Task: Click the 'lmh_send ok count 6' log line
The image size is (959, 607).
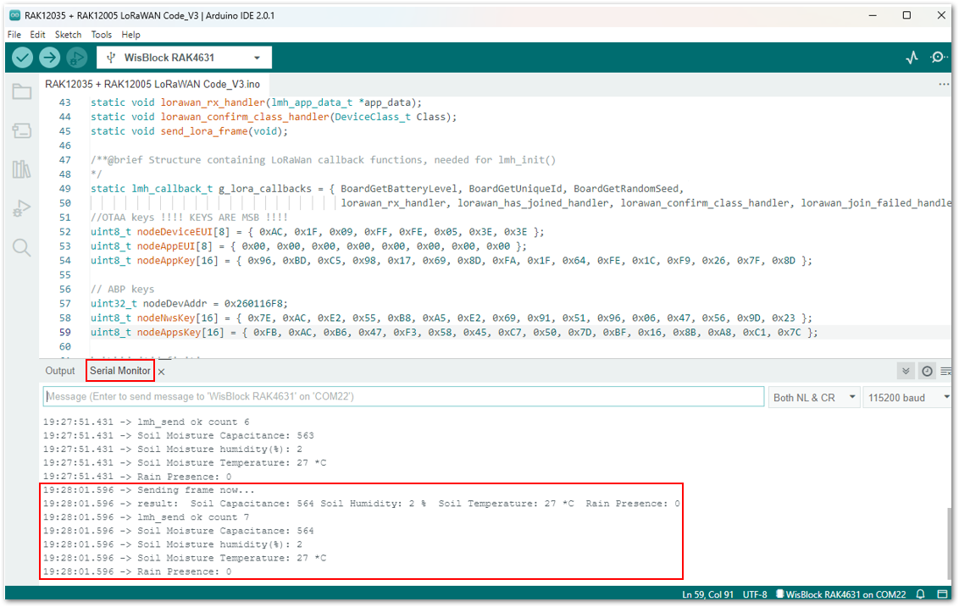Action: [x=147, y=422]
